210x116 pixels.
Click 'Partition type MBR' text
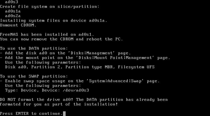[x=89, y=67]
